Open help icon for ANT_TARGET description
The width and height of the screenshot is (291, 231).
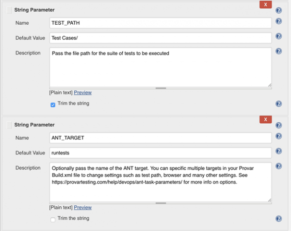tap(278, 166)
